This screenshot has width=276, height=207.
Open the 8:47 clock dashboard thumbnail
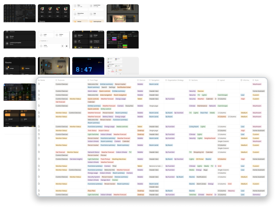click(x=88, y=65)
